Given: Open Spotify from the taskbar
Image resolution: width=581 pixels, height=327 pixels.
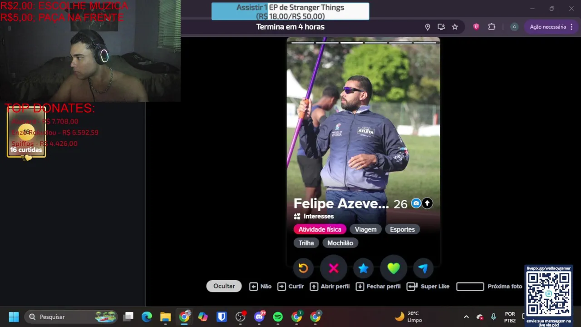Looking at the screenshot, I should [x=278, y=317].
